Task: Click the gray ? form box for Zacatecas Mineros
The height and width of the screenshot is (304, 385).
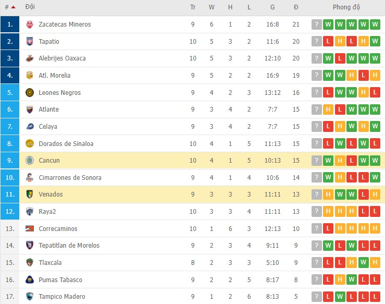Action: click(316, 25)
